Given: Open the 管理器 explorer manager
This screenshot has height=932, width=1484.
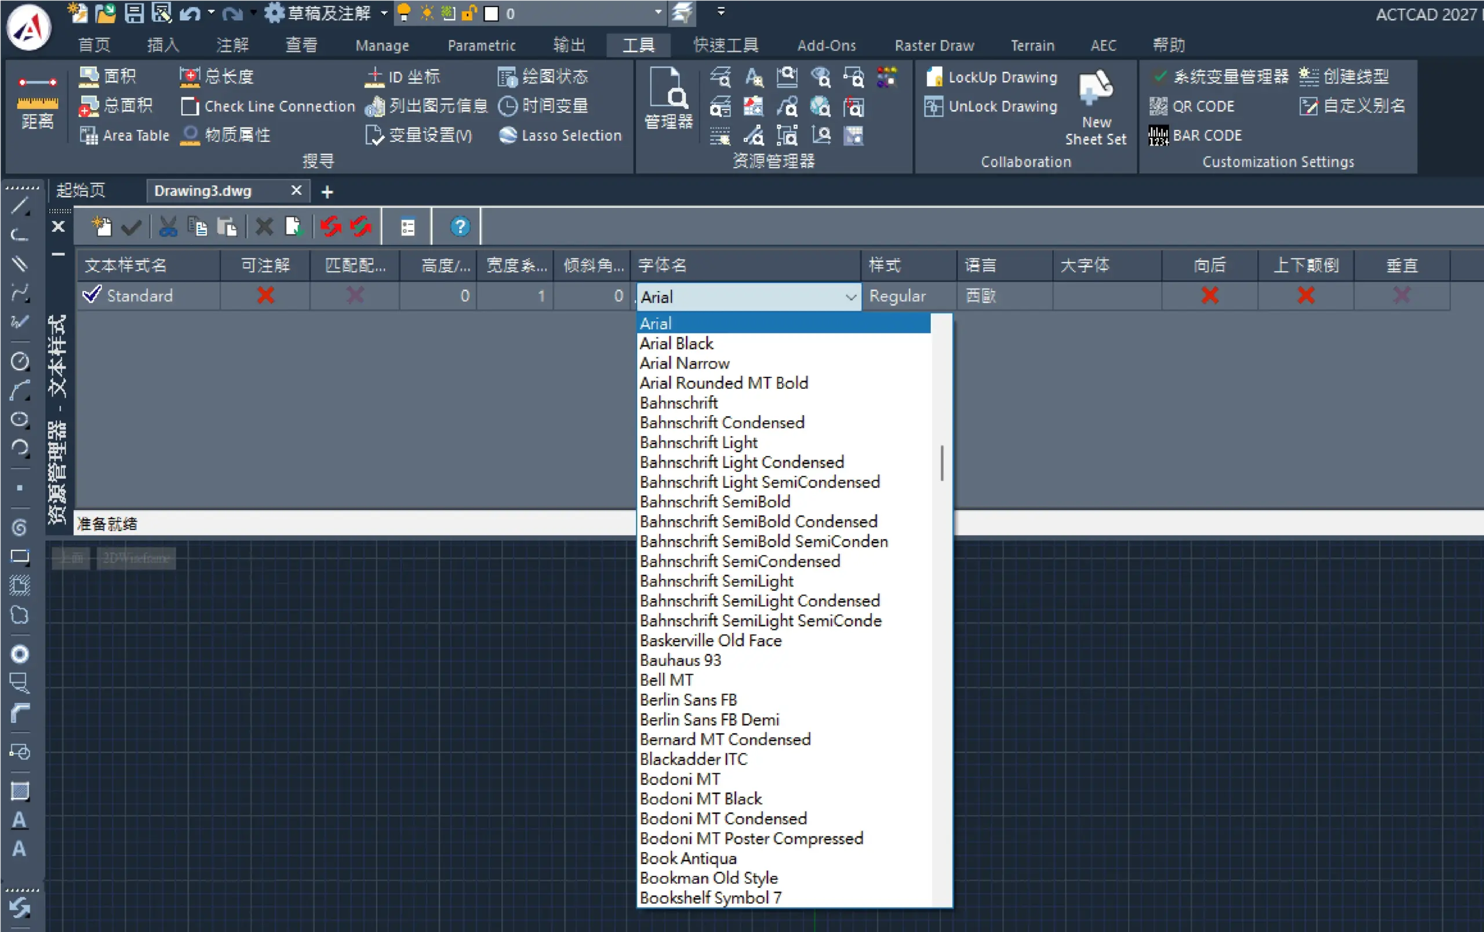Looking at the screenshot, I should point(668,99).
